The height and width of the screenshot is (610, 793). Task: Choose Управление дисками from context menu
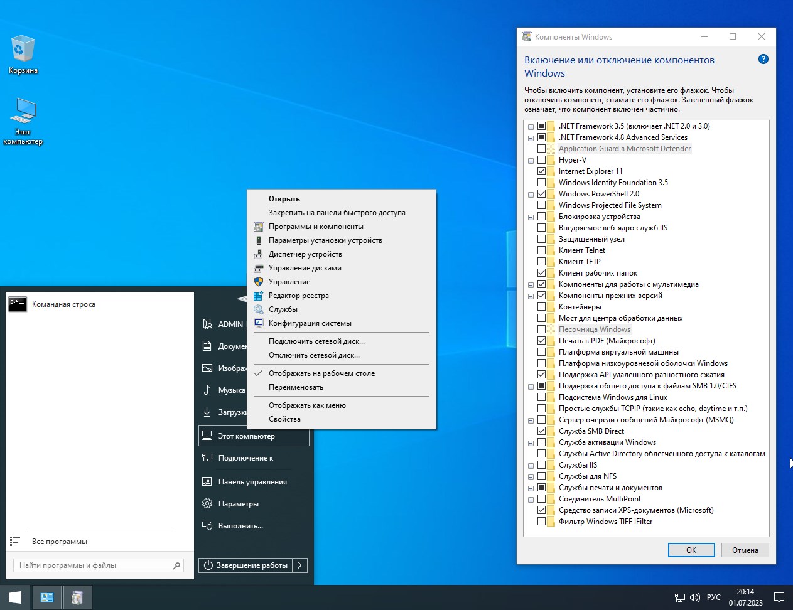pyautogui.click(x=305, y=268)
